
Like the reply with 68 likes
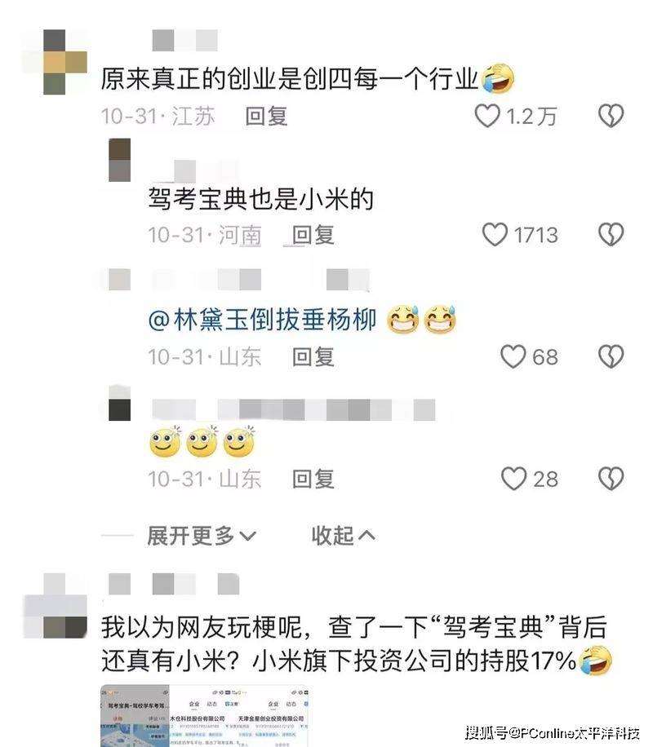click(513, 356)
